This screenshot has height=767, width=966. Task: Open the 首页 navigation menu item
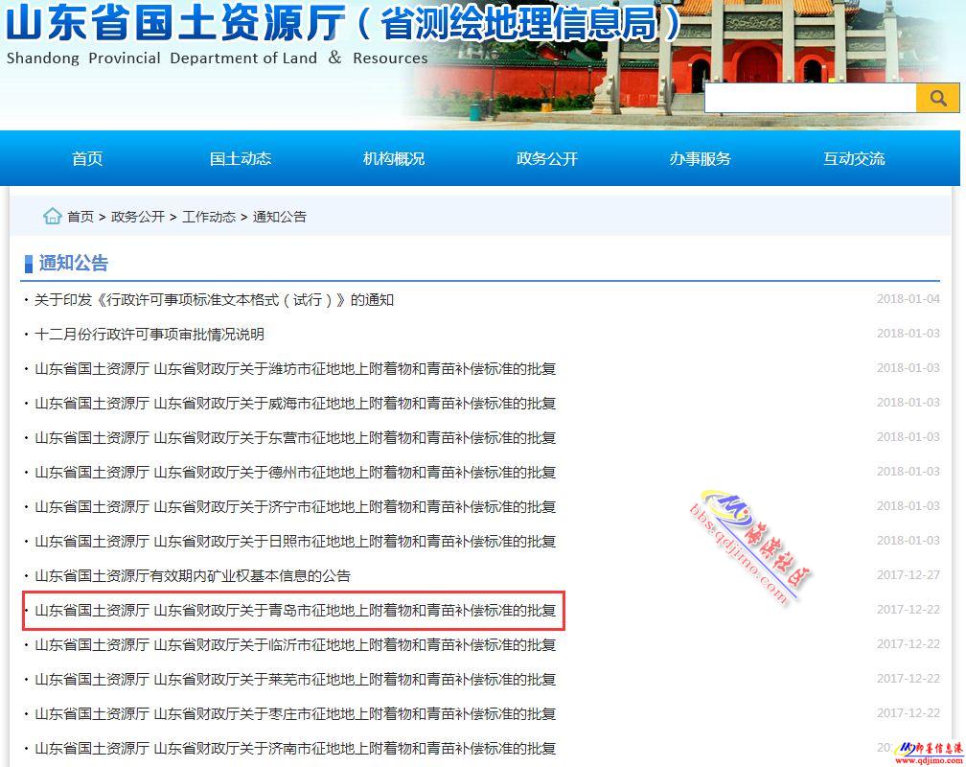click(x=87, y=158)
